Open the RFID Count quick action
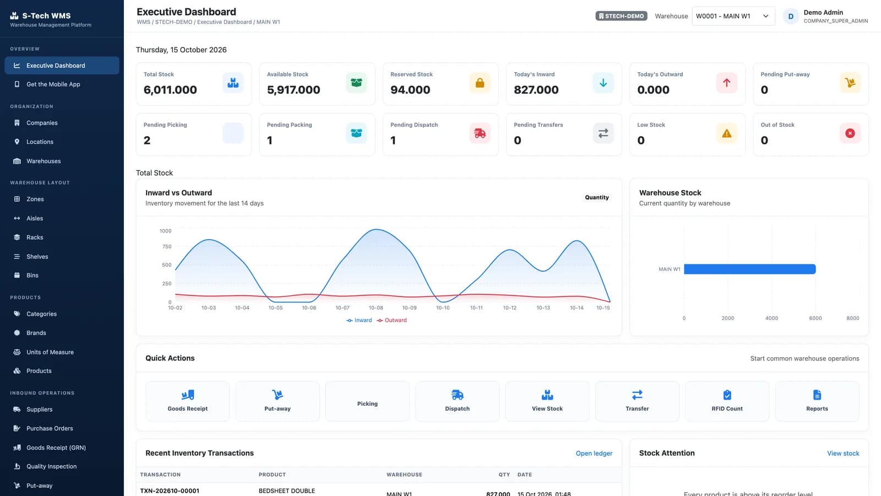The height and width of the screenshot is (496, 881). pos(727,401)
